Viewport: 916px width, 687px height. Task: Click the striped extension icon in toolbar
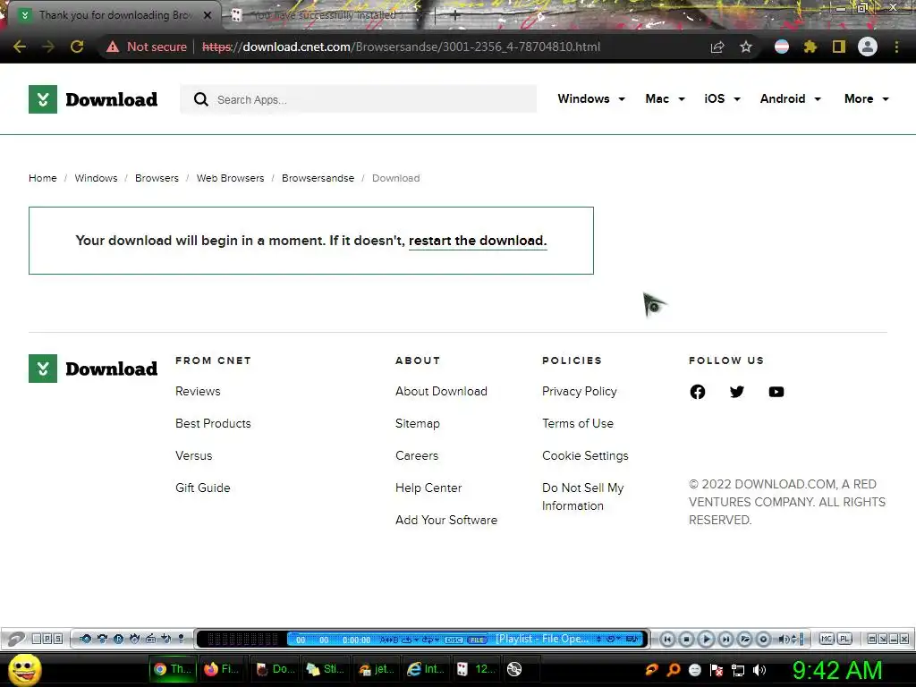782,47
